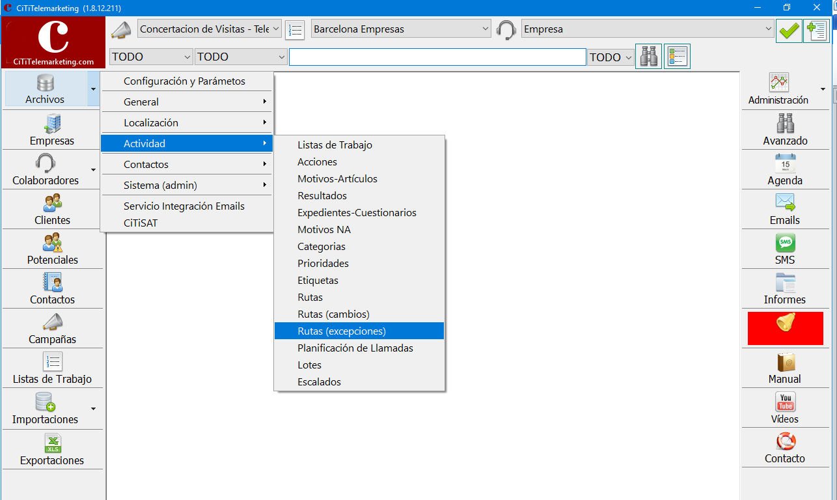Open the Empresa dropdown
837x500 pixels.
click(648, 29)
